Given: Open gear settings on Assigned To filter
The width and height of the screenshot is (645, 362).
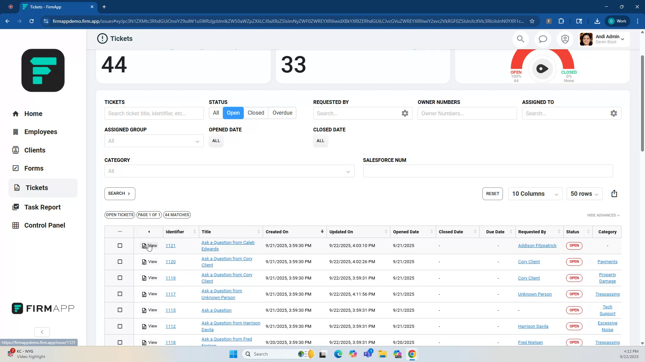Looking at the screenshot, I should point(614,113).
